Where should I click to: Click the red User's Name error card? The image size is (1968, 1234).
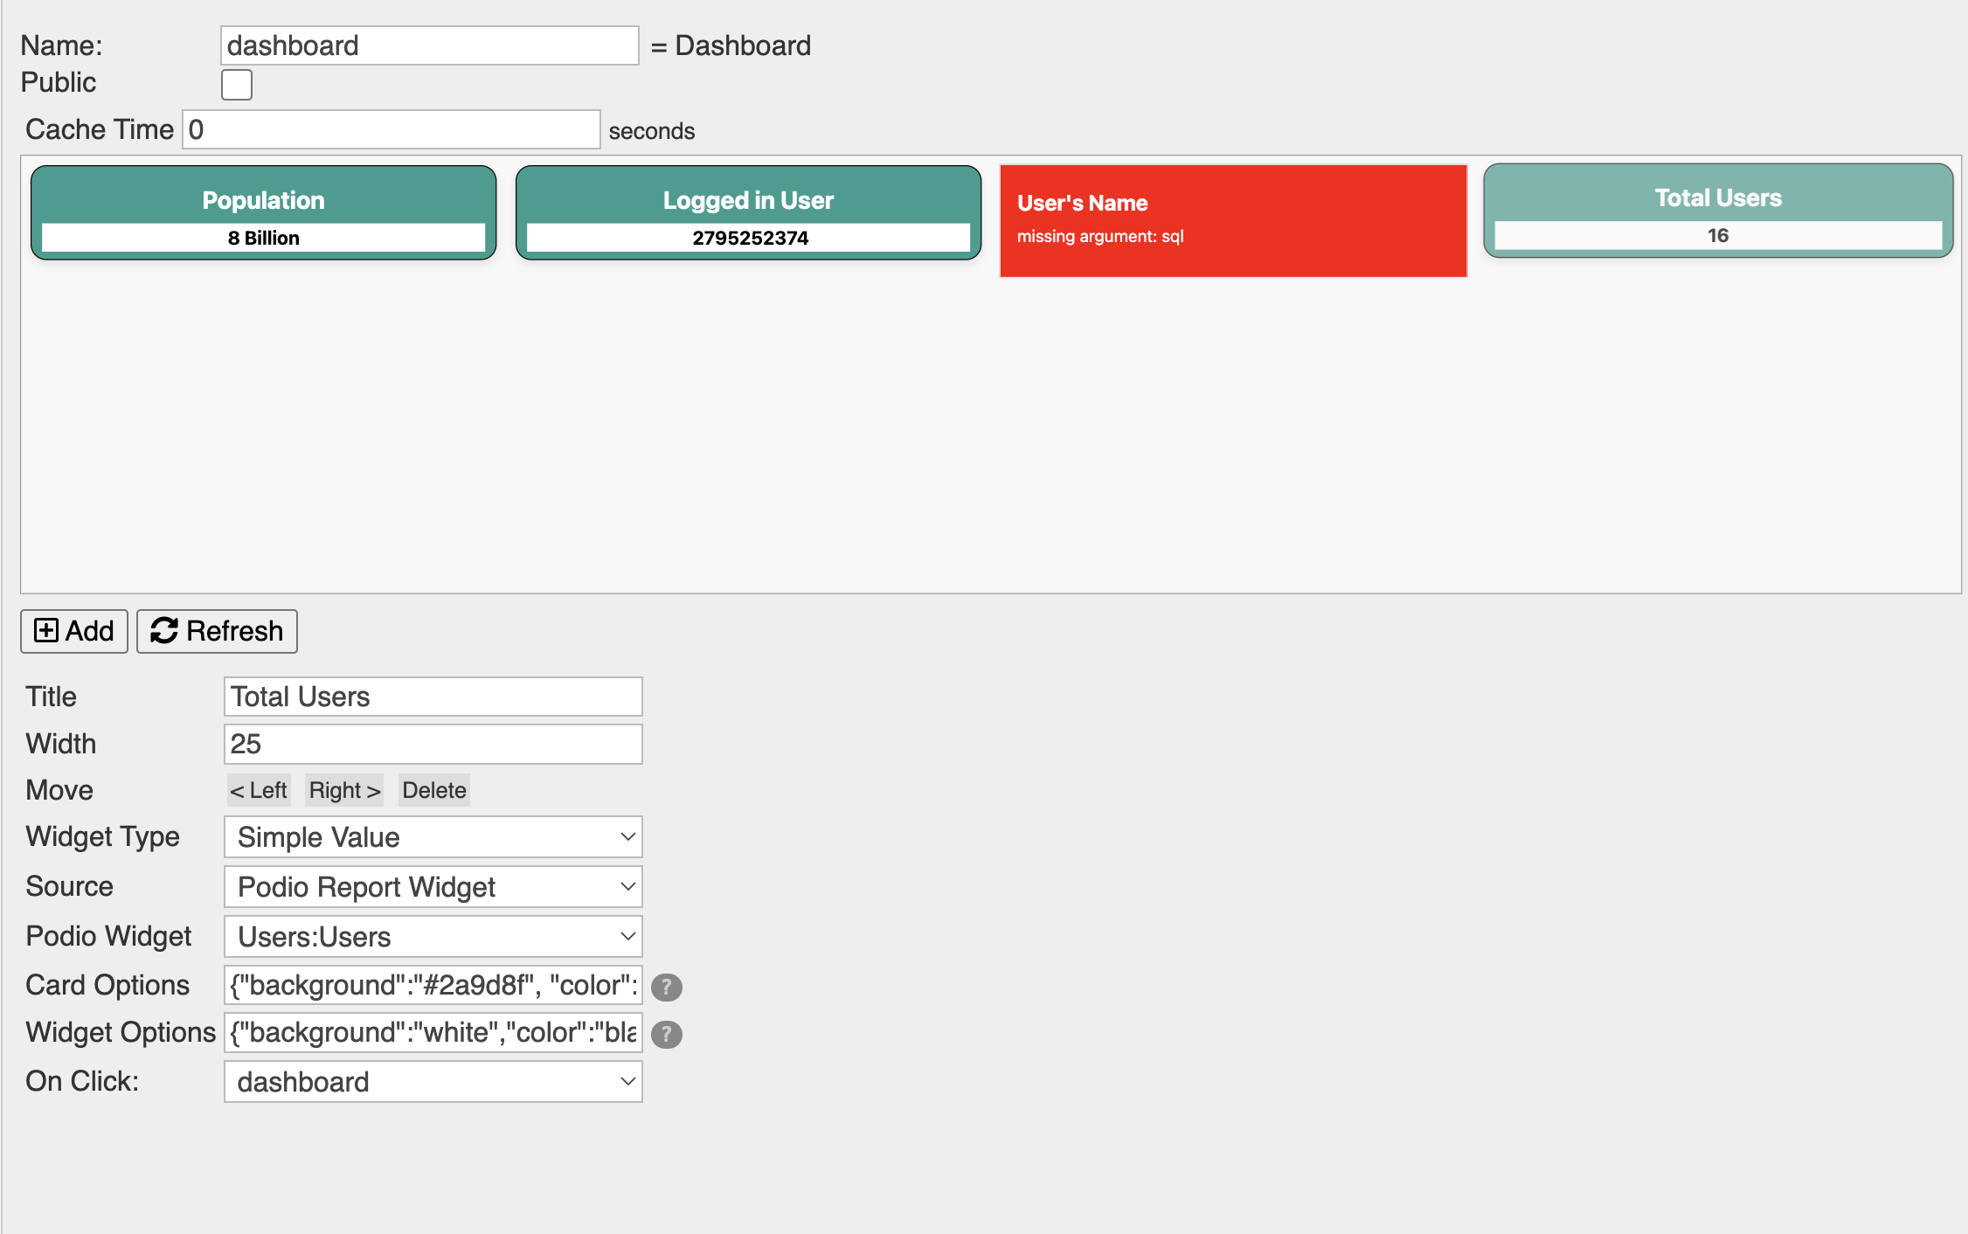click(1232, 220)
